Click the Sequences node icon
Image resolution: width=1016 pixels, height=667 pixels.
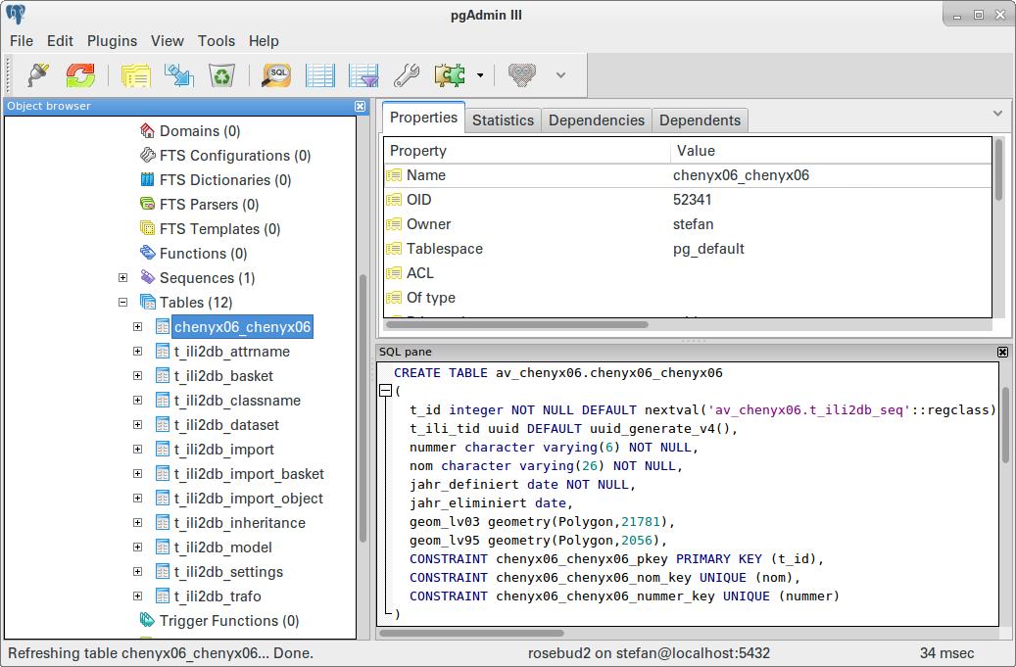pos(148,278)
